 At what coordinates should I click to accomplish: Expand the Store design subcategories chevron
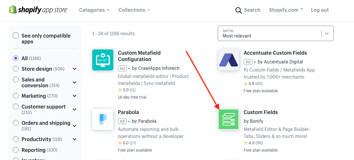[x=75, y=69]
